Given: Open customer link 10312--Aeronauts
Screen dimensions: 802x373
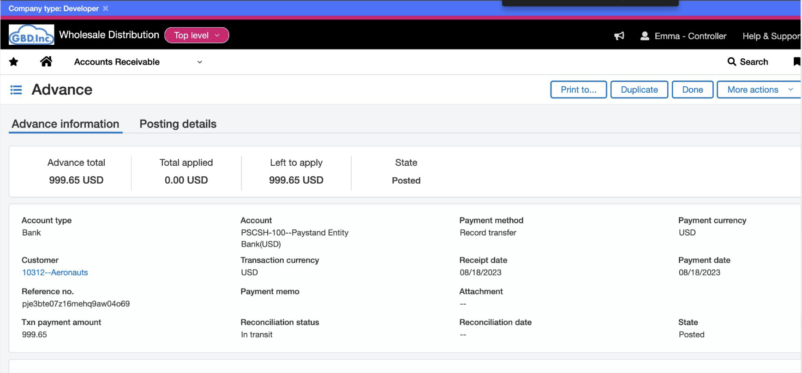Looking at the screenshot, I should tap(55, 272).
